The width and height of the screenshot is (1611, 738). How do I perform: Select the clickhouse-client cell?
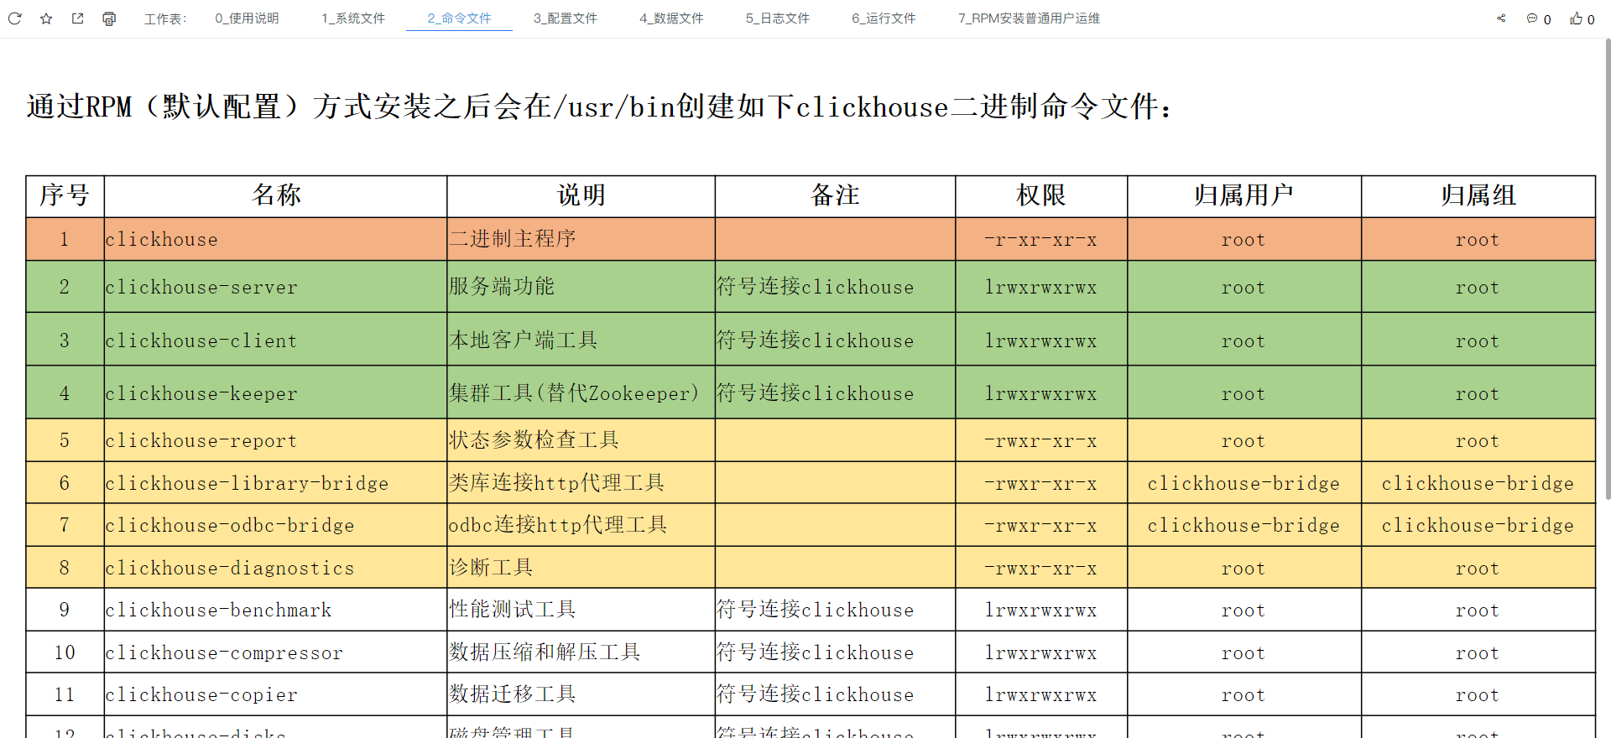click(x=276, y=340)
